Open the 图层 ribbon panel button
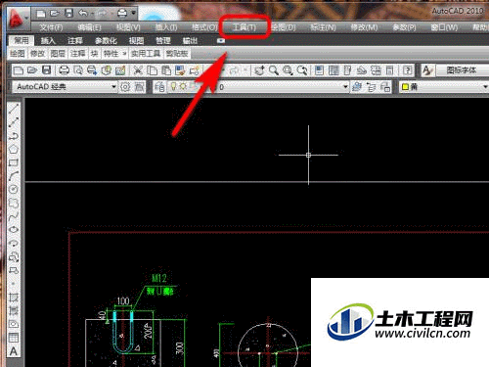 pos(58,53)
